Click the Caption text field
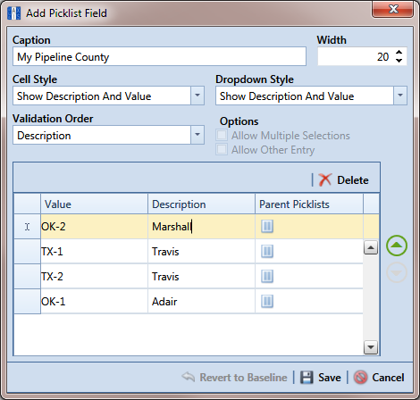The width and height of the screenshot is (420, 400). pos(159,56)
